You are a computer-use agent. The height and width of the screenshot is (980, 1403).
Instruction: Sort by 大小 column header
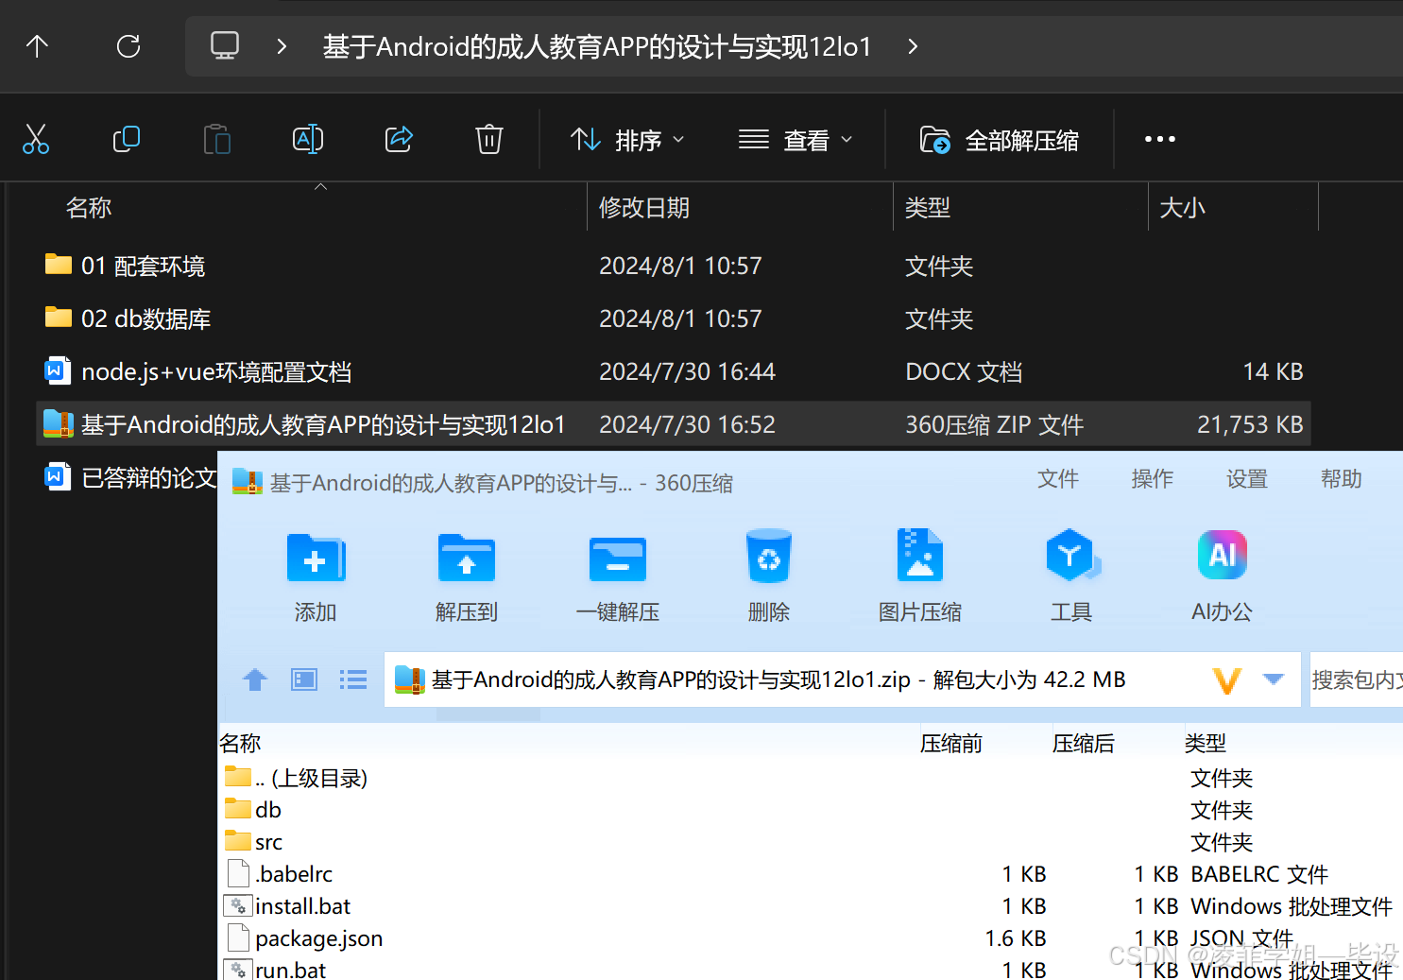[x=1183, y=208]
